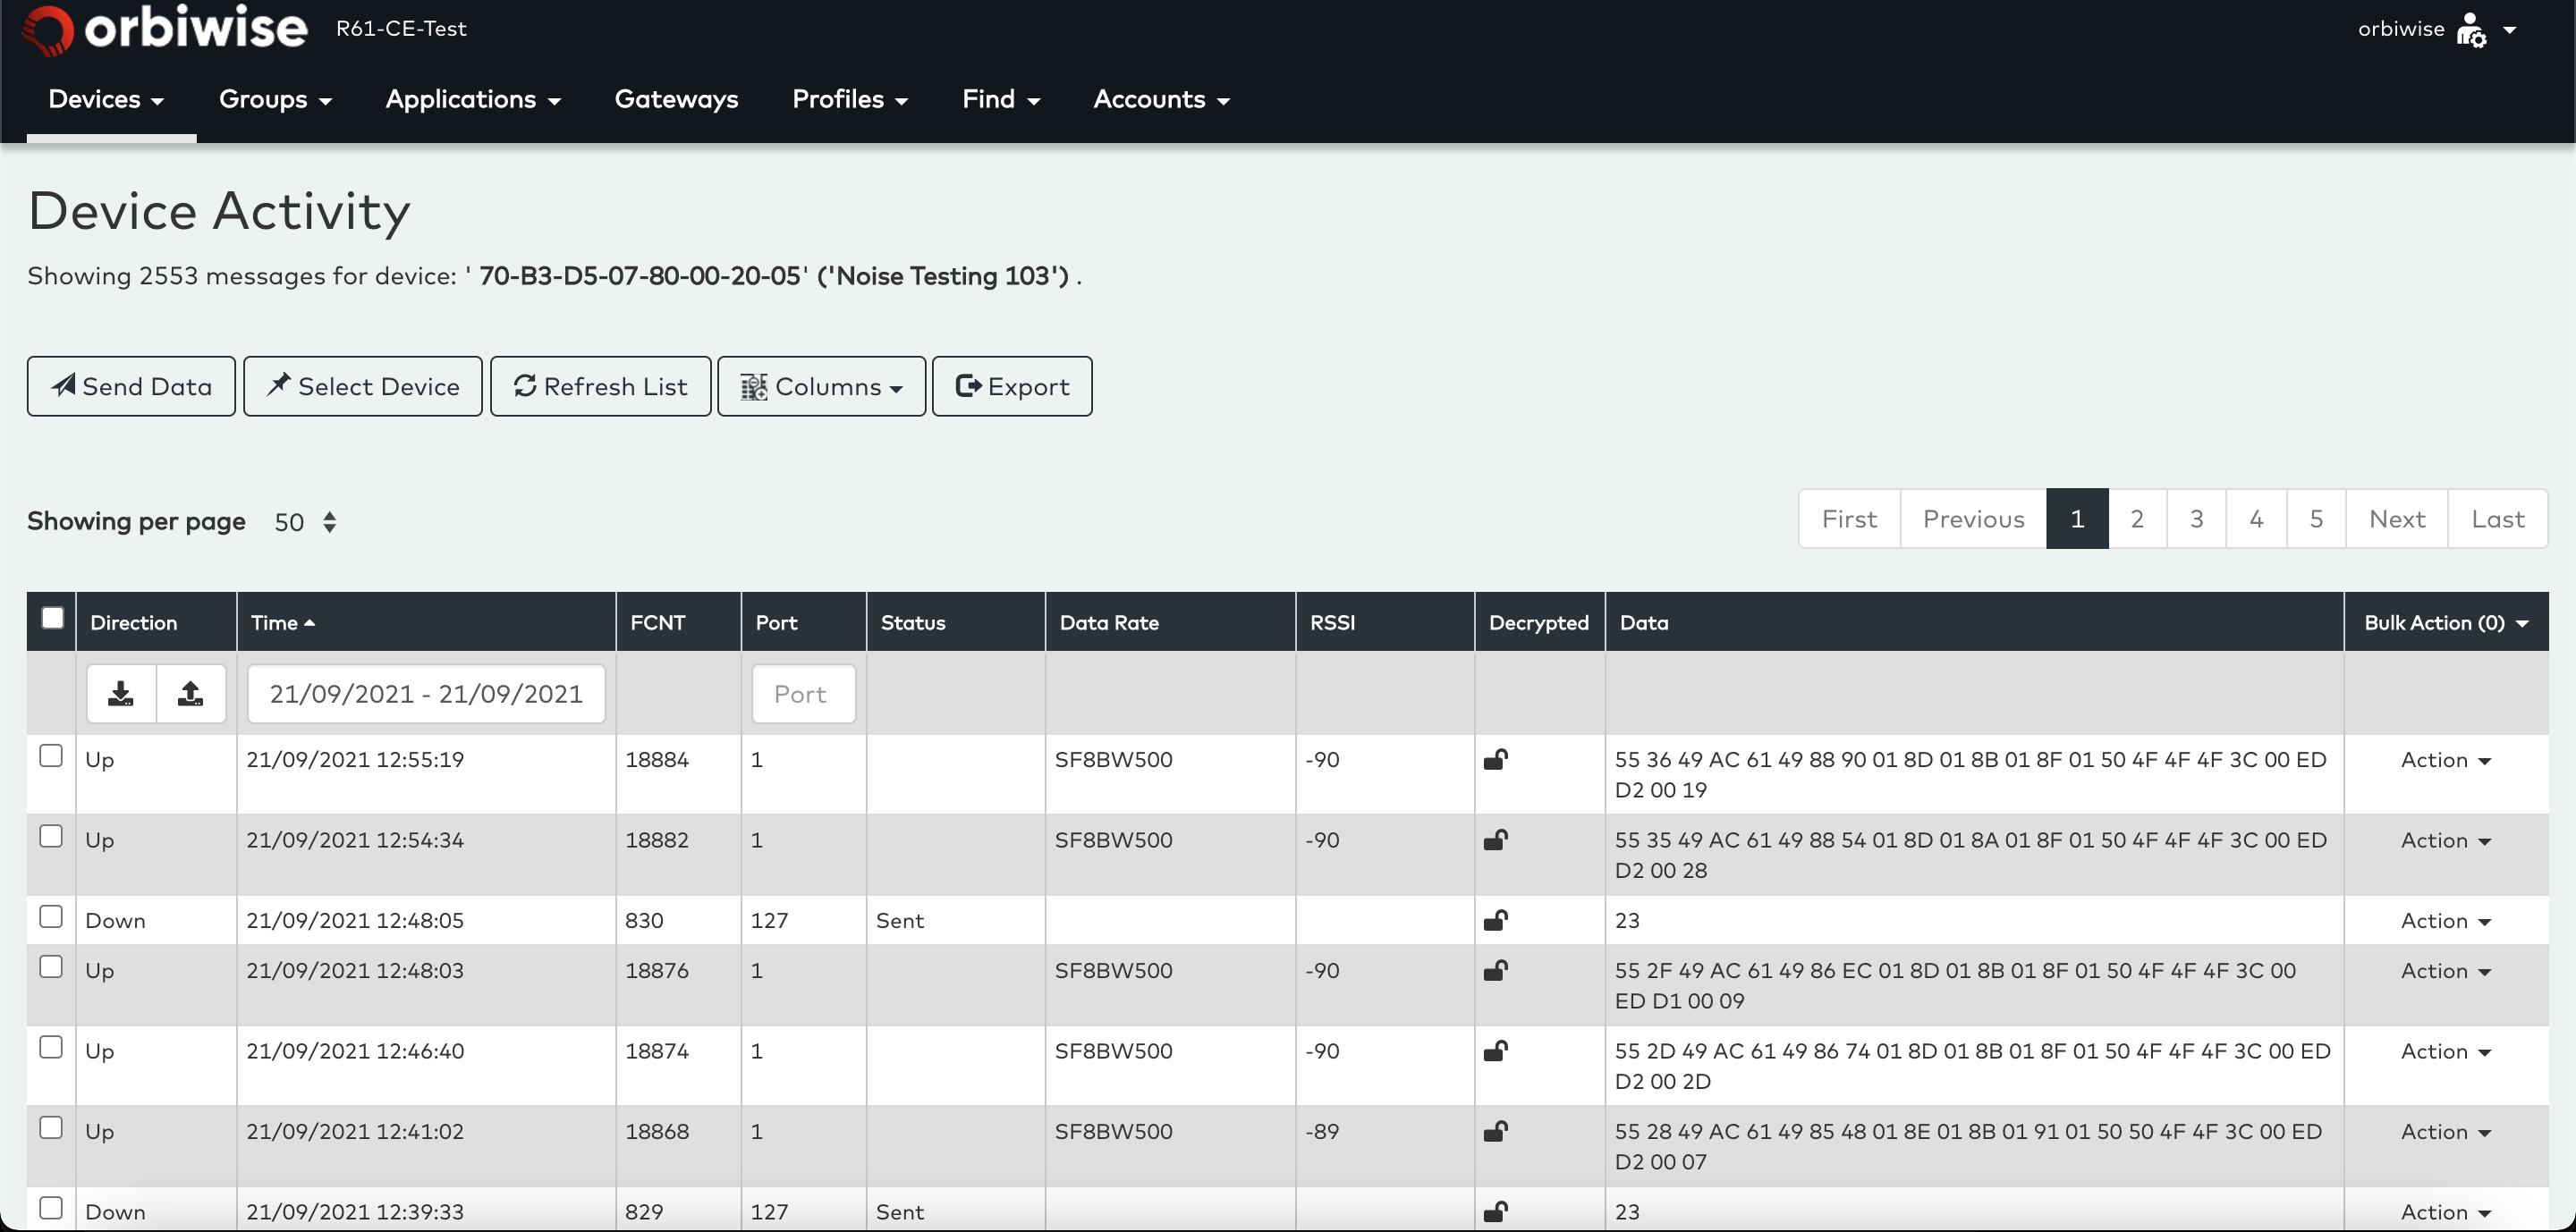
Task: Check the Down row at 12:48:05
Action: point(51,916)
